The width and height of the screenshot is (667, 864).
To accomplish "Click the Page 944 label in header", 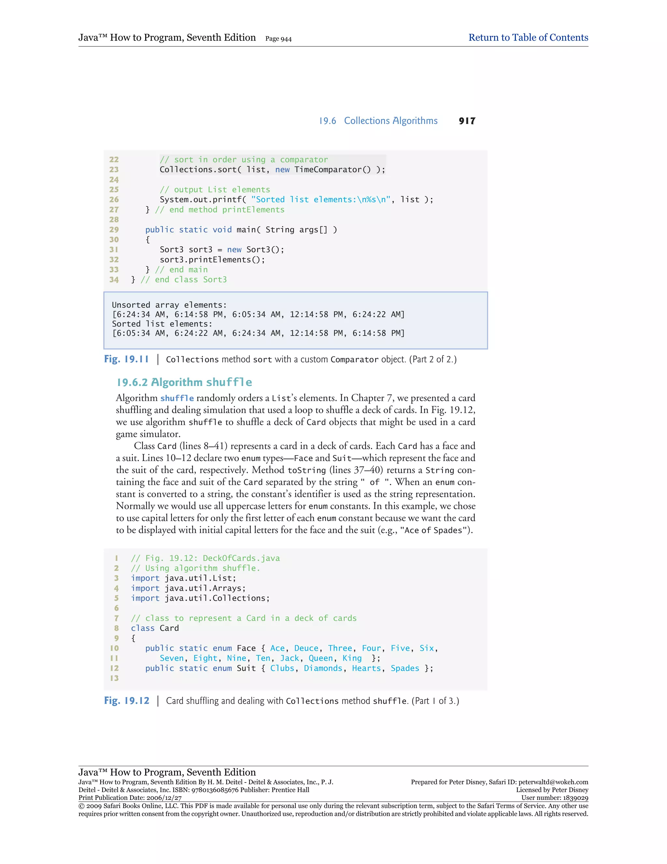I will pos(278,39).
